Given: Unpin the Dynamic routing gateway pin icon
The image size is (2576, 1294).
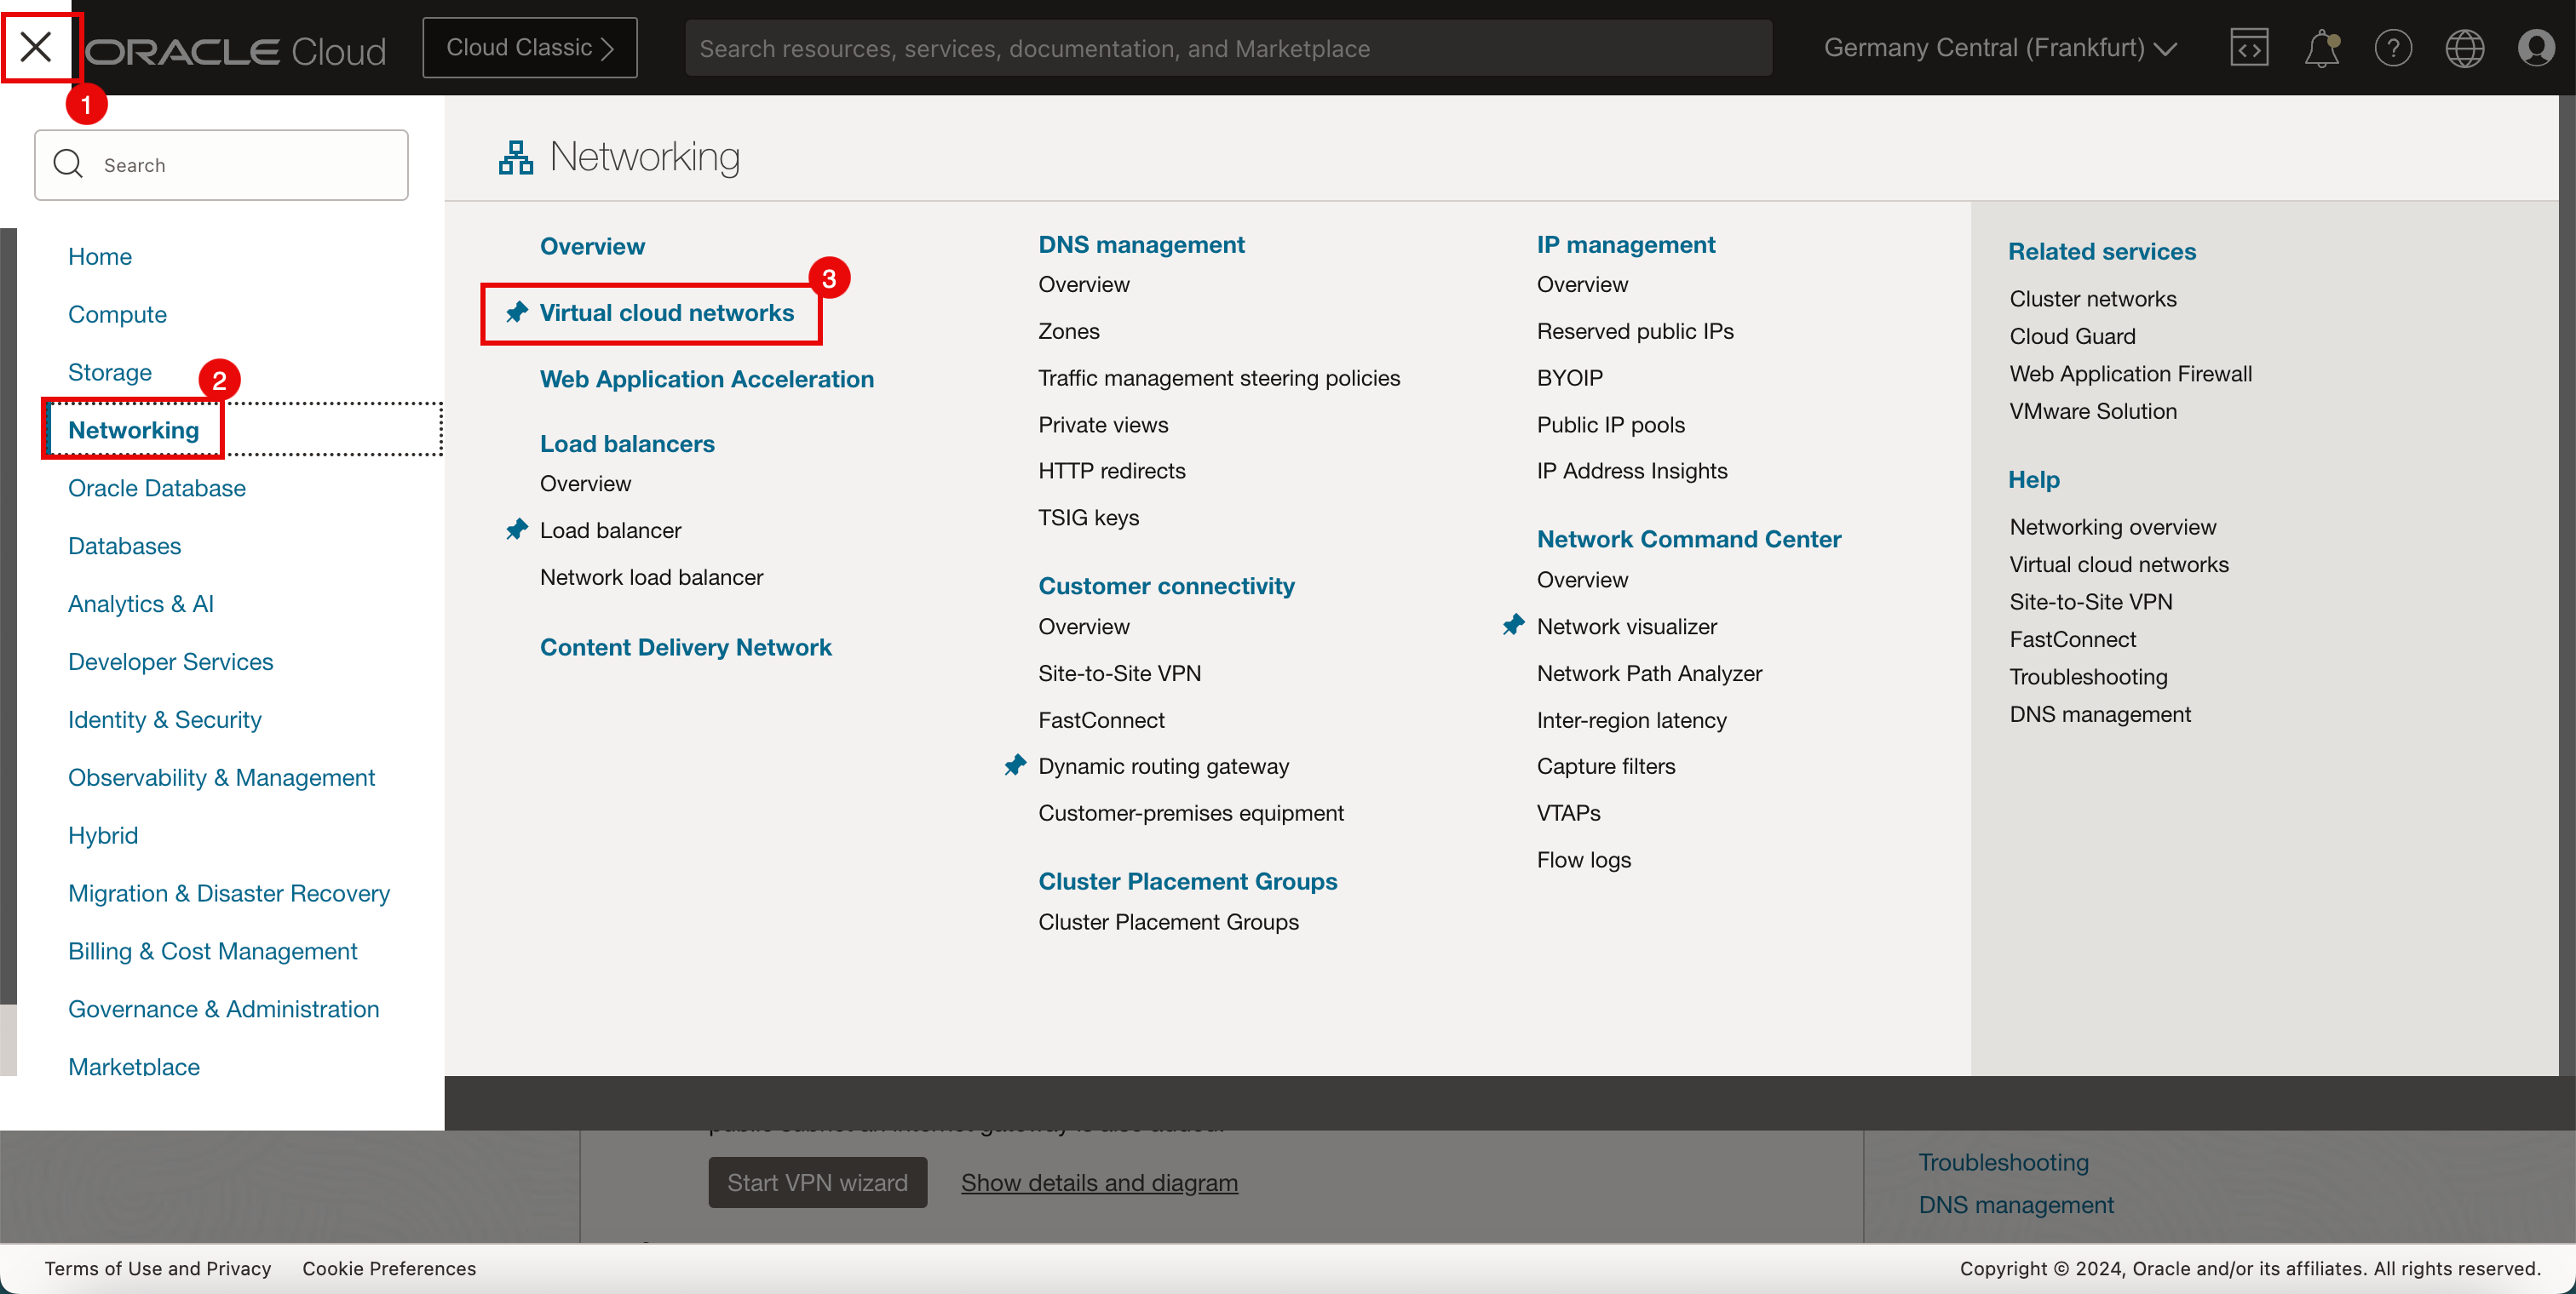Looking at the screenshot, I should click(1015, 765).
